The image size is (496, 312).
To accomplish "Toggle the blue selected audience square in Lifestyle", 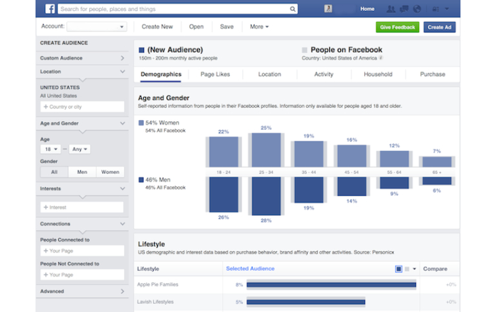I will (x=398, y=269).
